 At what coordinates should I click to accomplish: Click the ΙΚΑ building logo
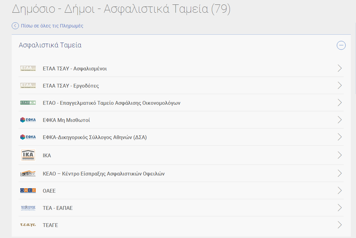tap(28, 155)
